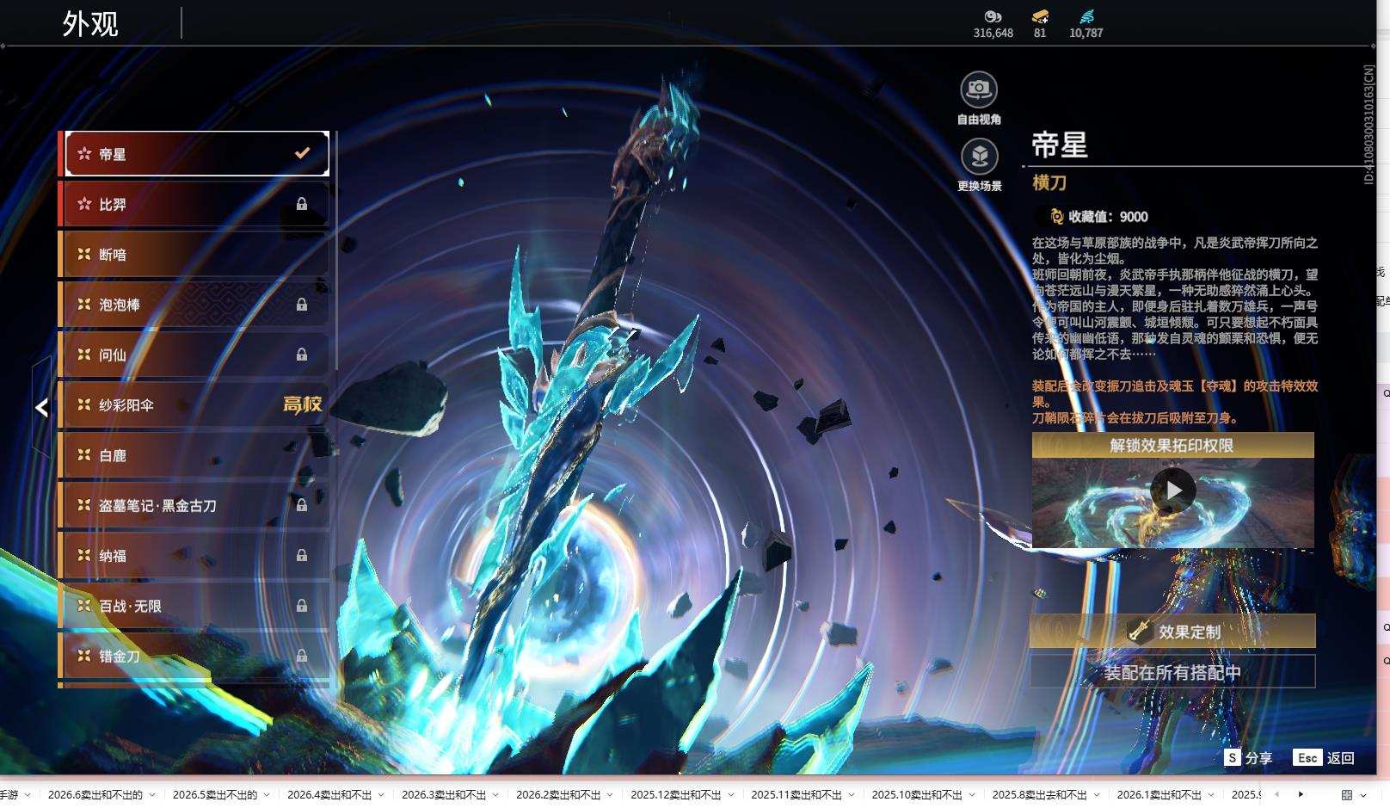Click the 横刀 weapon type label
This screenshot has width=1390, height=808.
[x=1049, y=182]
